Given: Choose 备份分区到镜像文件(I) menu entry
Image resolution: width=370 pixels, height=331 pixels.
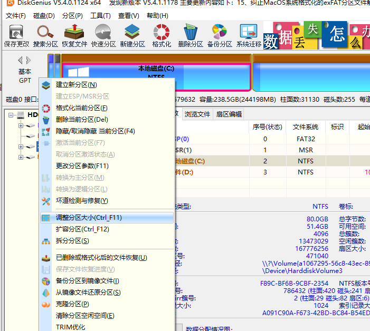Looking at the screenshot, I should tap(107, 281).
